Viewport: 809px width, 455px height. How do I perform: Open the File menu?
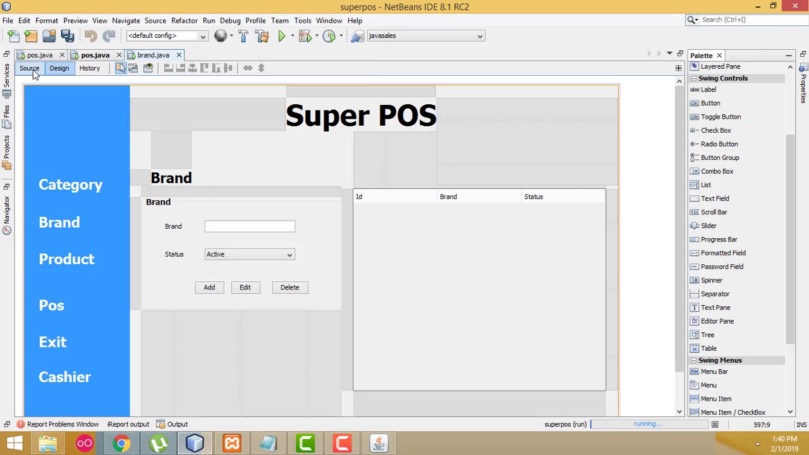(8, 20)
